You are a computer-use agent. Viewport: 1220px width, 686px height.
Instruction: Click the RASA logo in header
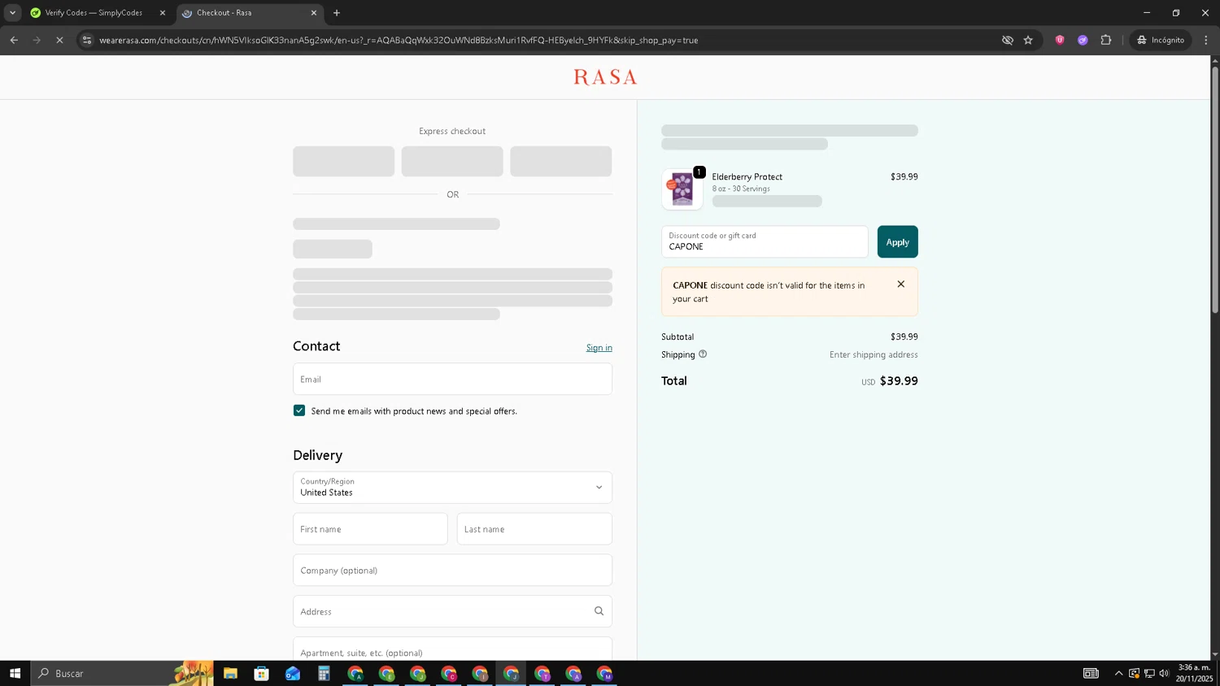pyautogui.click(x=605, y=77)
